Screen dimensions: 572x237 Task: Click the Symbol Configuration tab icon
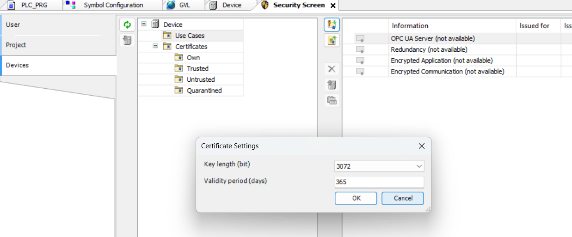(x=71, y=5)
